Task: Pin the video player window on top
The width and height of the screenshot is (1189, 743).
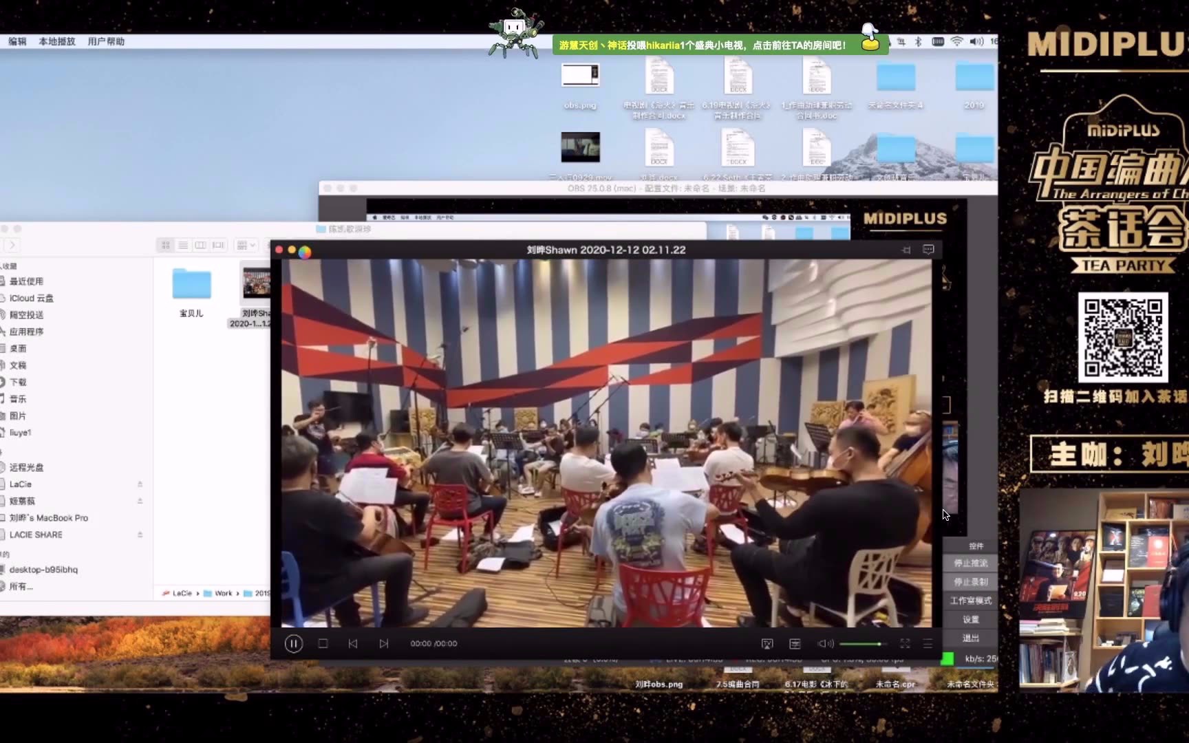Action: click(906, 250)
